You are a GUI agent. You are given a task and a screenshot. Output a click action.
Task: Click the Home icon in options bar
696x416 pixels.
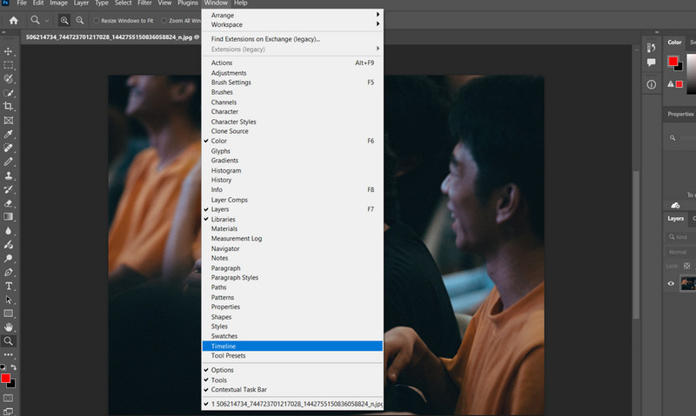[x=14, y=20]
